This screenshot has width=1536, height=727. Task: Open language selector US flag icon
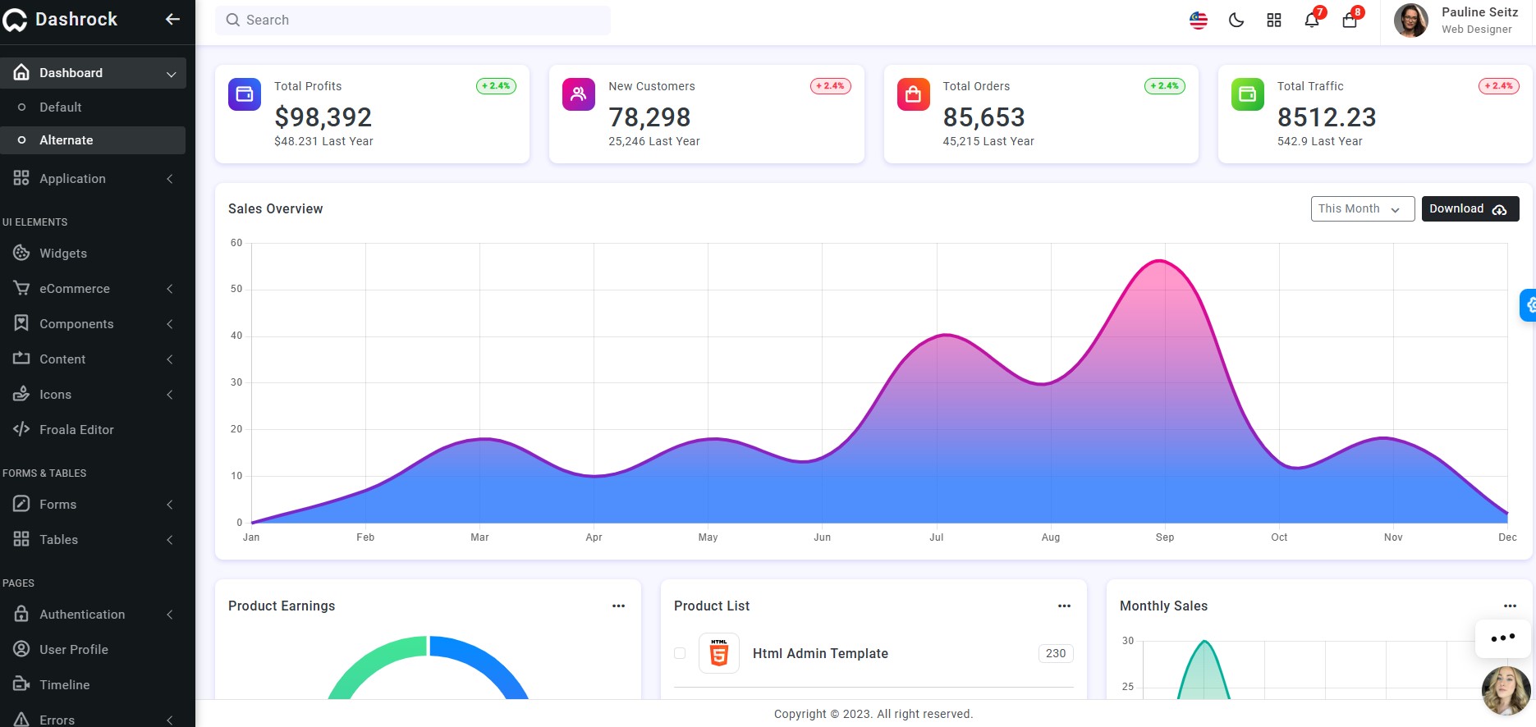1199,21
